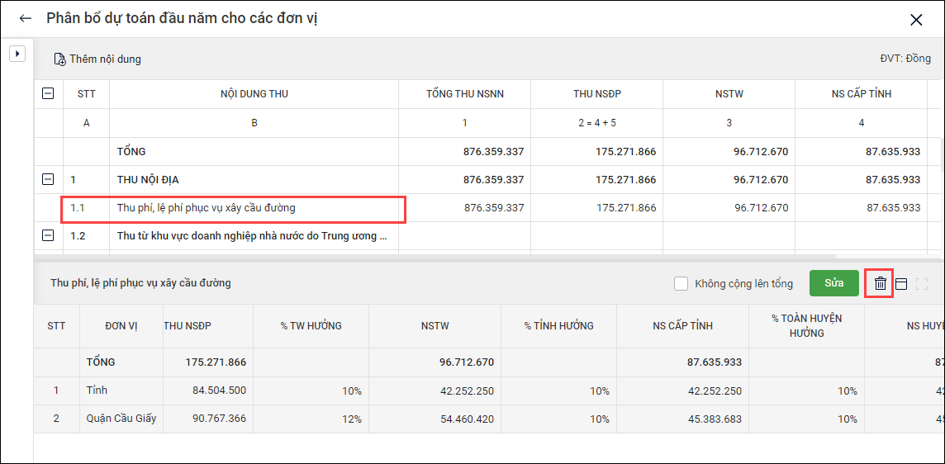The image size is (945, 464).
Task: Click the % TW HƯỞNG column header
Action: pos(311,326)
